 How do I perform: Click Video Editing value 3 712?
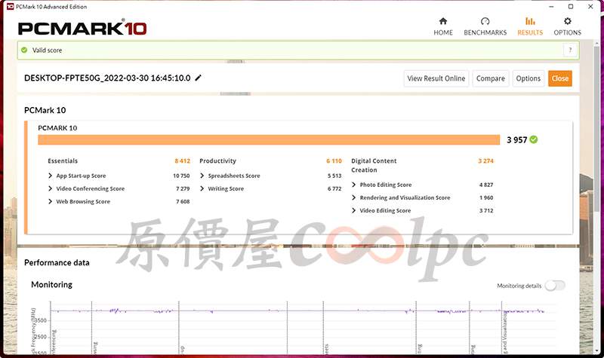click(486, 210)
